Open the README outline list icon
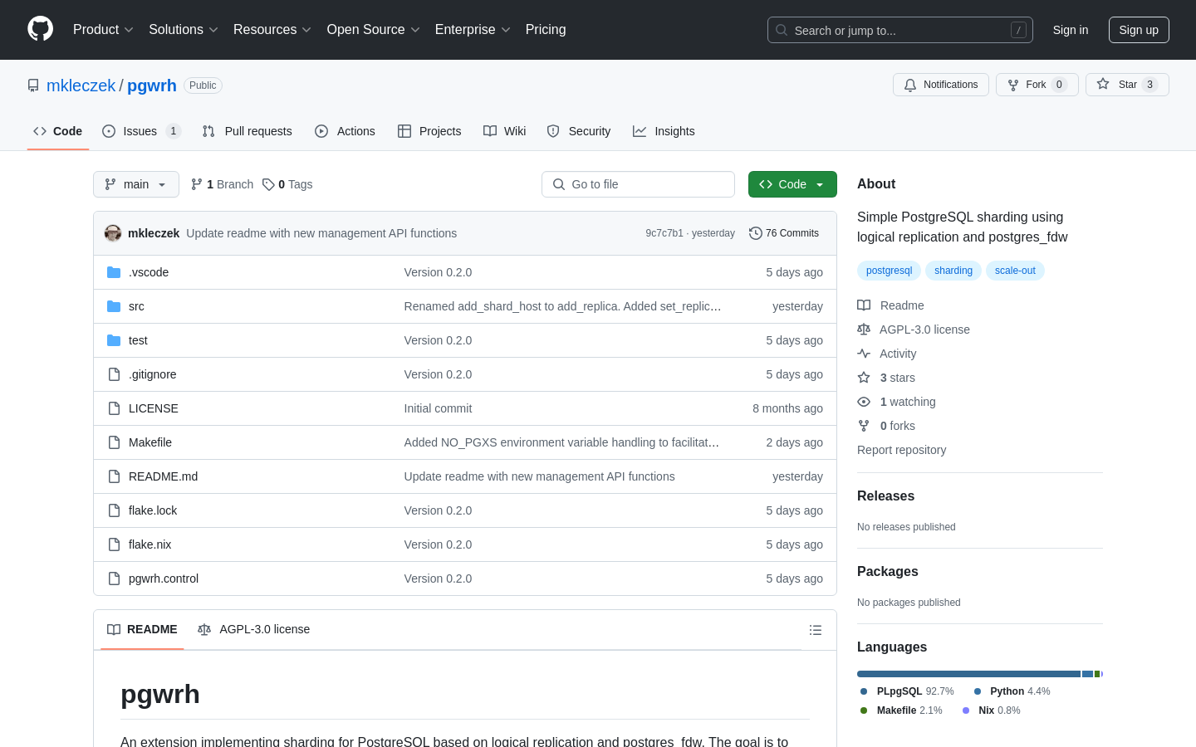Viewport: 1196px width, 747px height. tap(816, 630)
